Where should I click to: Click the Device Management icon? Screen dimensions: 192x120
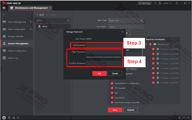[x=4, y=22]
